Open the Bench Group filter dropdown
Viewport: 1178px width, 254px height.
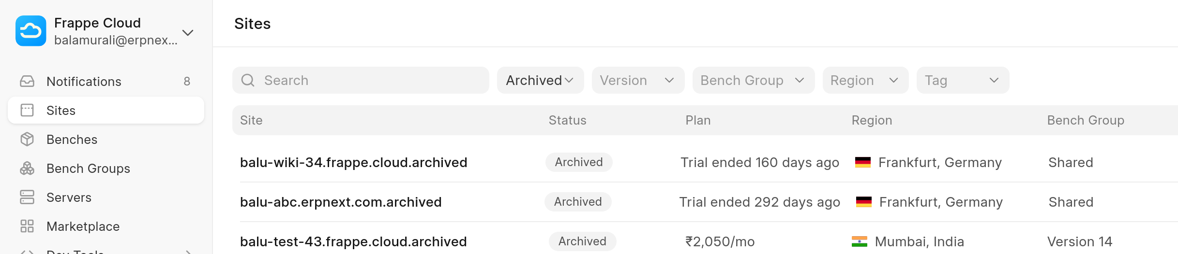[753, 80]
